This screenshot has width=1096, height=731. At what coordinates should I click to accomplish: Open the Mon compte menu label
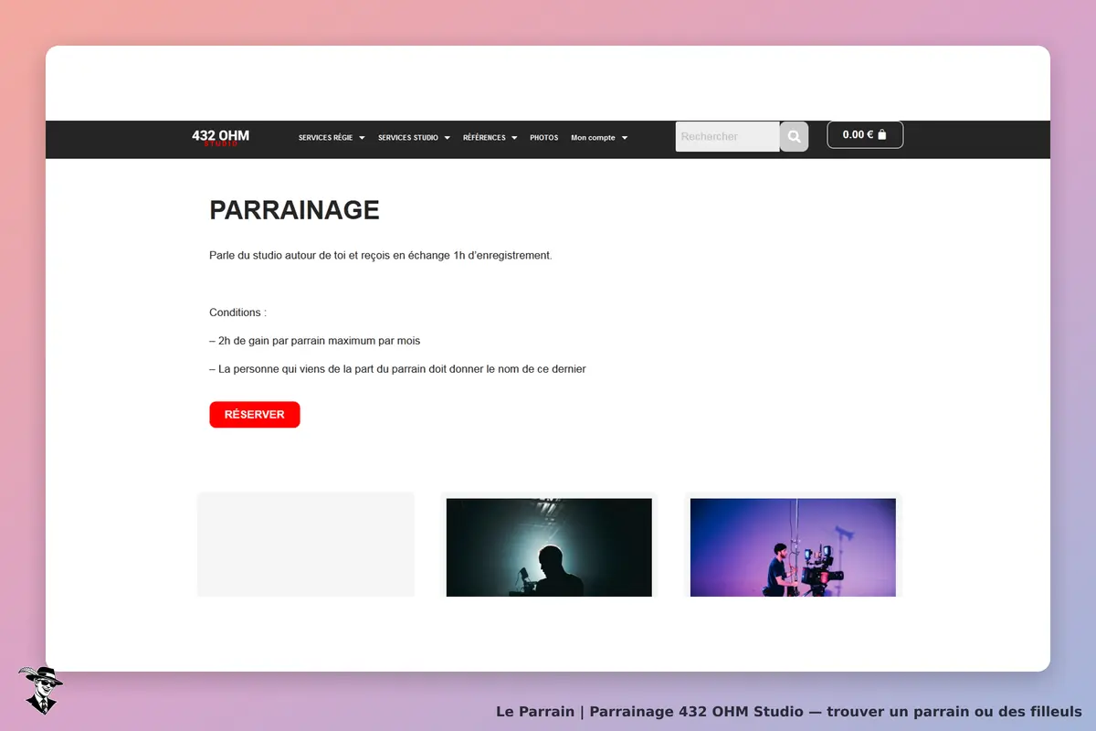pyautogui.click(x=593, y=138)
